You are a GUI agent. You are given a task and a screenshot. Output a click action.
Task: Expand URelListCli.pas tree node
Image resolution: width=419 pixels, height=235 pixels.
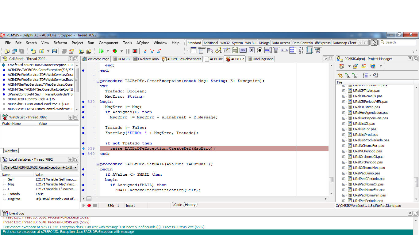[x=344, y=124]
